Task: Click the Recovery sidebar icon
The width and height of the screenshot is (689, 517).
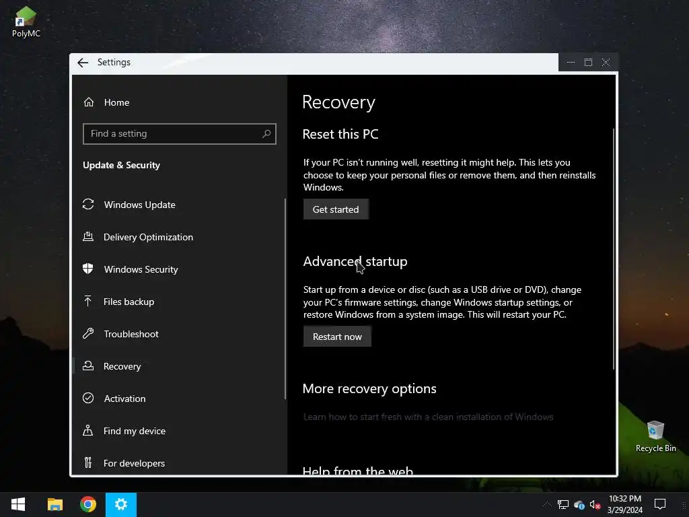Action: point(88,366)
